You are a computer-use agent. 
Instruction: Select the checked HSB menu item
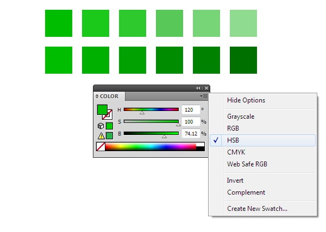262,140
